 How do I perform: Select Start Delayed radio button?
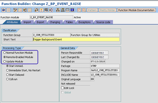(7, 75)
